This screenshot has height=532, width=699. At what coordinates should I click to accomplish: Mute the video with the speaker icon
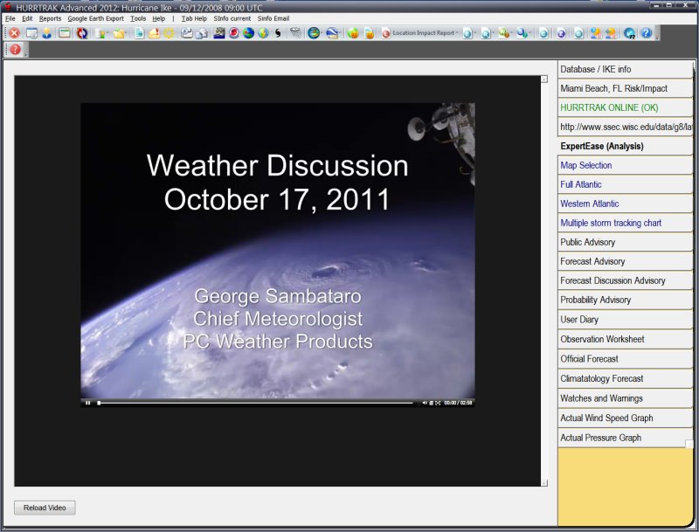point(425,403)
